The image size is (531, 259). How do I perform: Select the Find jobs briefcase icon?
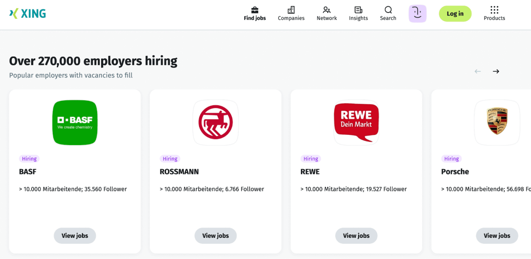(x=255, y=9)
